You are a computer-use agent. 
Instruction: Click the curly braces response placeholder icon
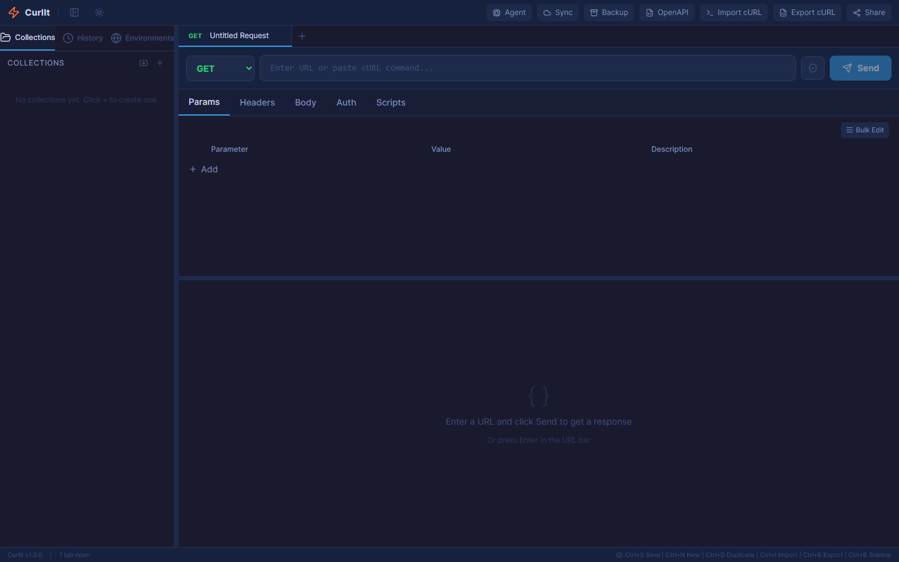tap(539, 396)
